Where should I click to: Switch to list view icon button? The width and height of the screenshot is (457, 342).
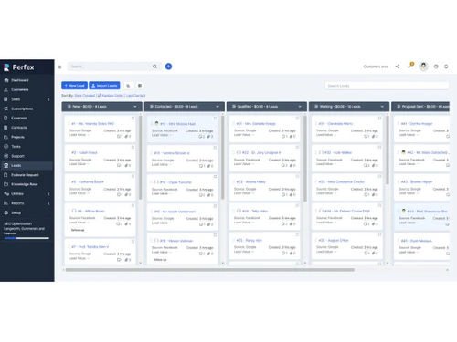point(140,86)
